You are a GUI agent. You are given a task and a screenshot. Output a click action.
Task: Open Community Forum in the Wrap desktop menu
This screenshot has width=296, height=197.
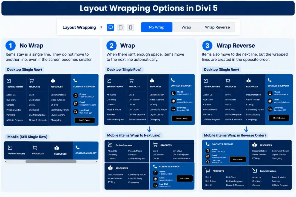pos(158,109)
